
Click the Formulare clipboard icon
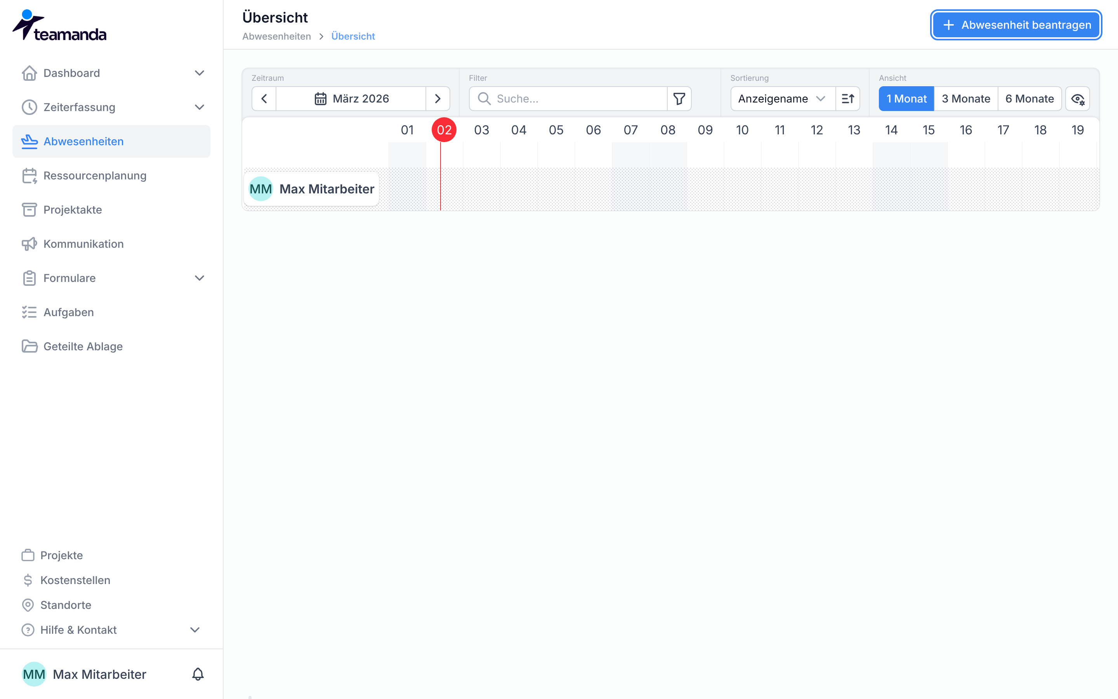coord(29,278)
